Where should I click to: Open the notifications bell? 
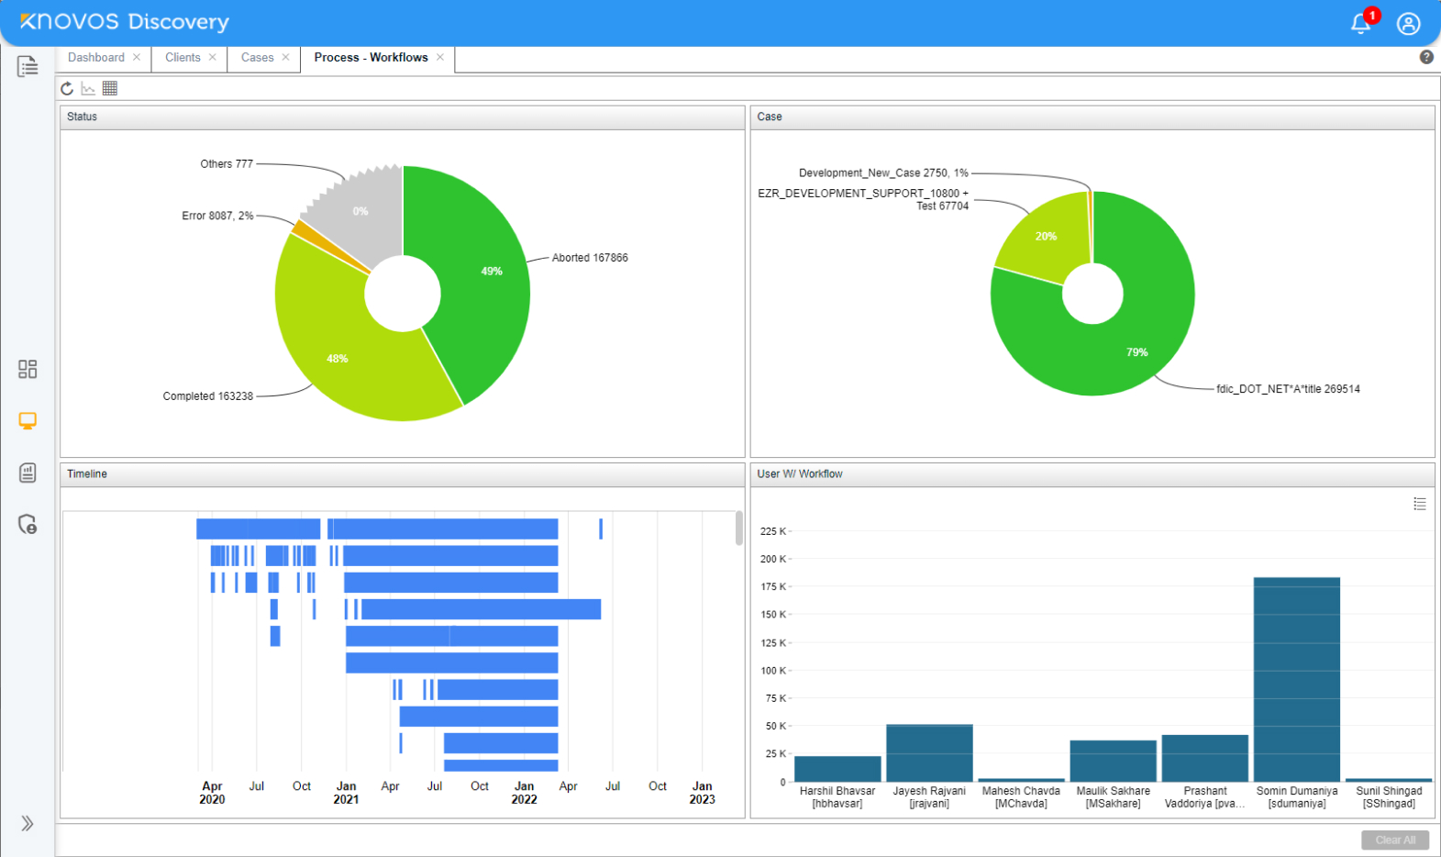coord(1360,24)
